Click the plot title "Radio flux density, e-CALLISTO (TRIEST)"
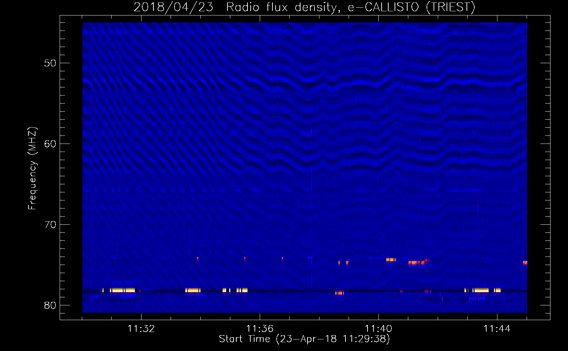The image size is (568, 351). 351,7
